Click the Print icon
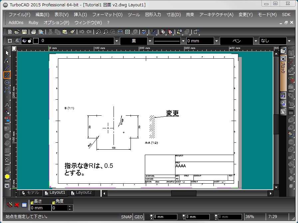Viewport: 298px width, 223px height. click(x=34, y=32)
